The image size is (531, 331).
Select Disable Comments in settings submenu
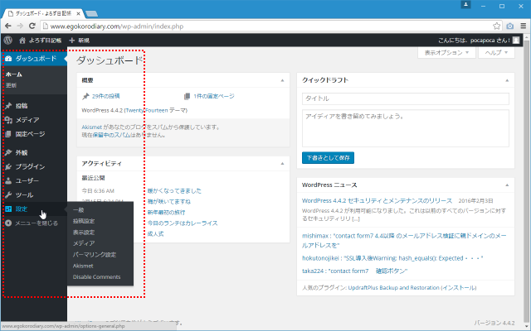pyautogui.click(x=96, y=277)
